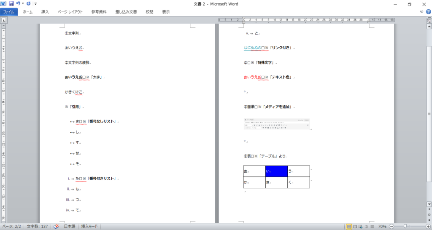The width and height of the screenshot is (432, 230).
Task: Click the proofing check icon in status bar
Action: 56,227
